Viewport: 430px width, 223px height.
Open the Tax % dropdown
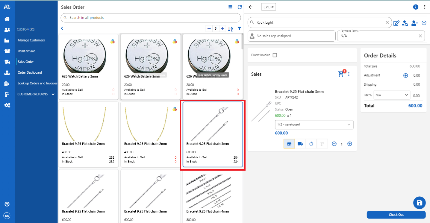tap(392, 95)
